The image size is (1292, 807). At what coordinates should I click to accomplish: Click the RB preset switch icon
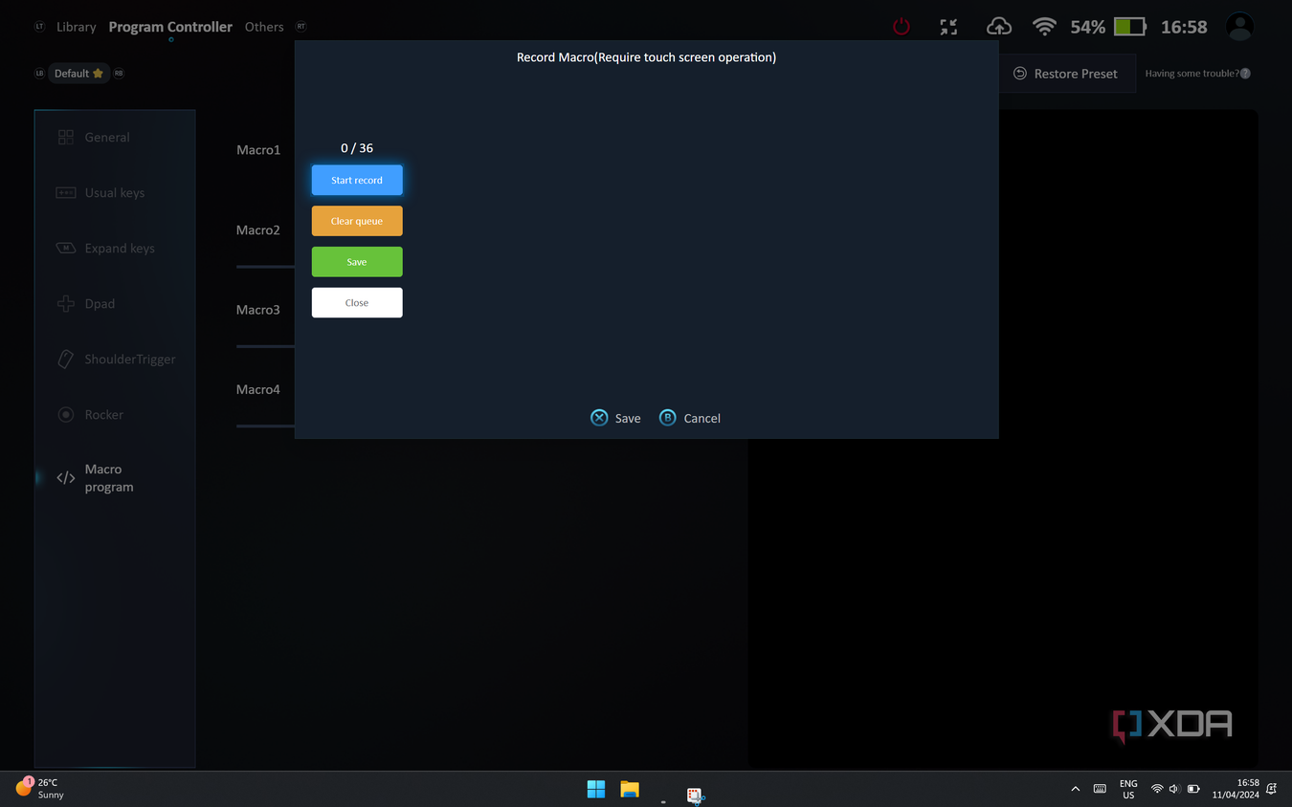pyautogui.click(x=119, y=74)
